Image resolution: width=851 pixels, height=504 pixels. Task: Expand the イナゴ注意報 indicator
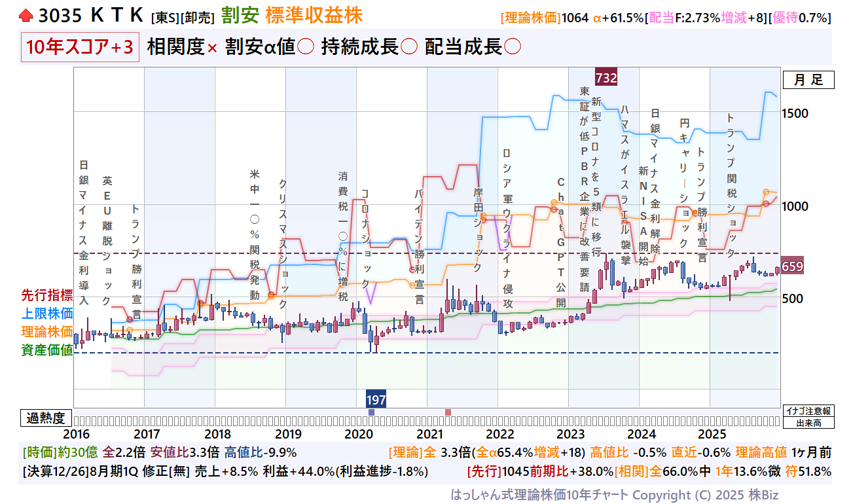tap(808, 411)
